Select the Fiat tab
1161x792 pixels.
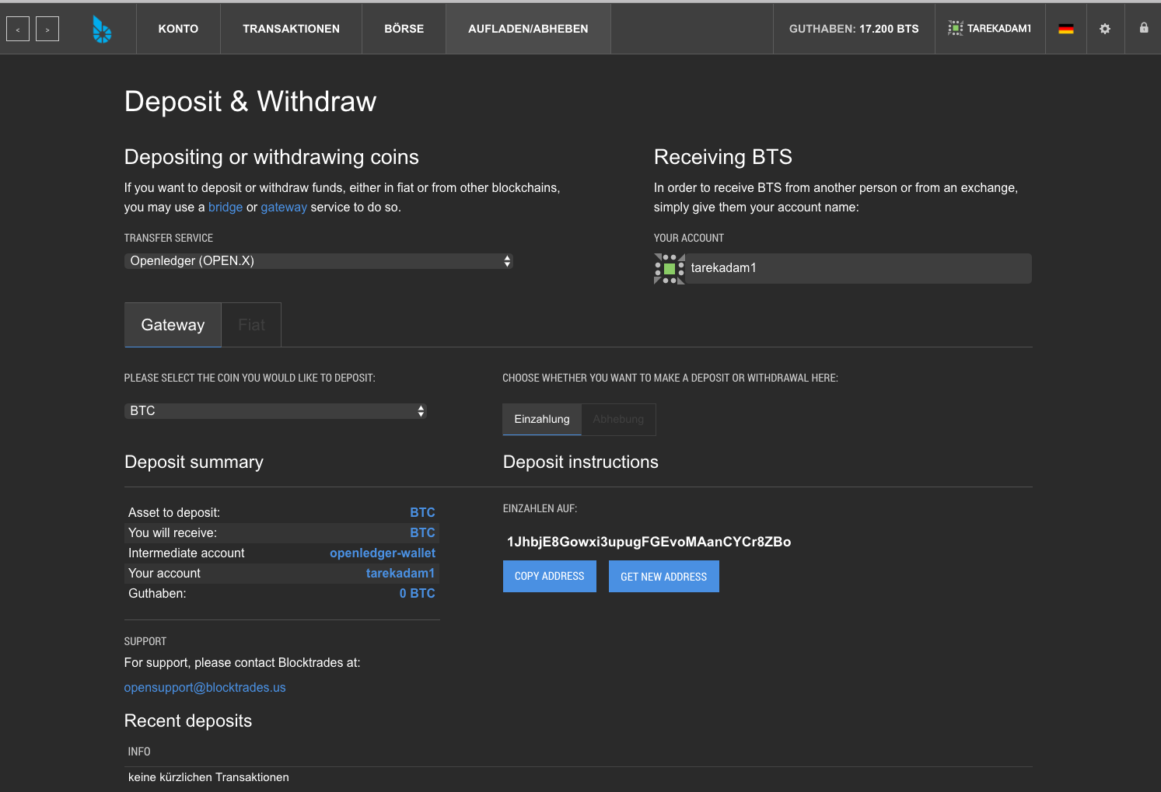coord(251,325)
